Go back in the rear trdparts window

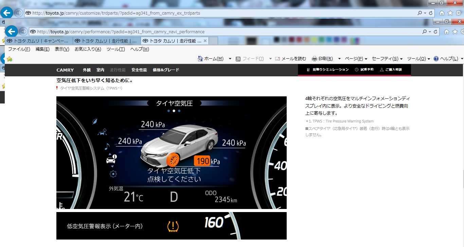pos(7,13)
